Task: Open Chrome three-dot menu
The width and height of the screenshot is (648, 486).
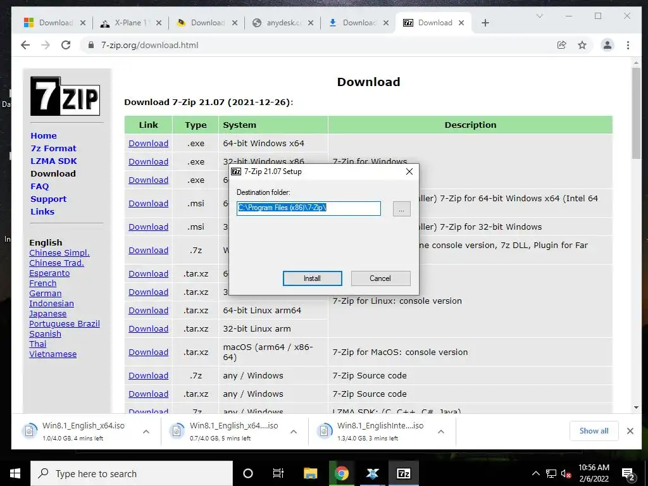Action: point(628,45)
